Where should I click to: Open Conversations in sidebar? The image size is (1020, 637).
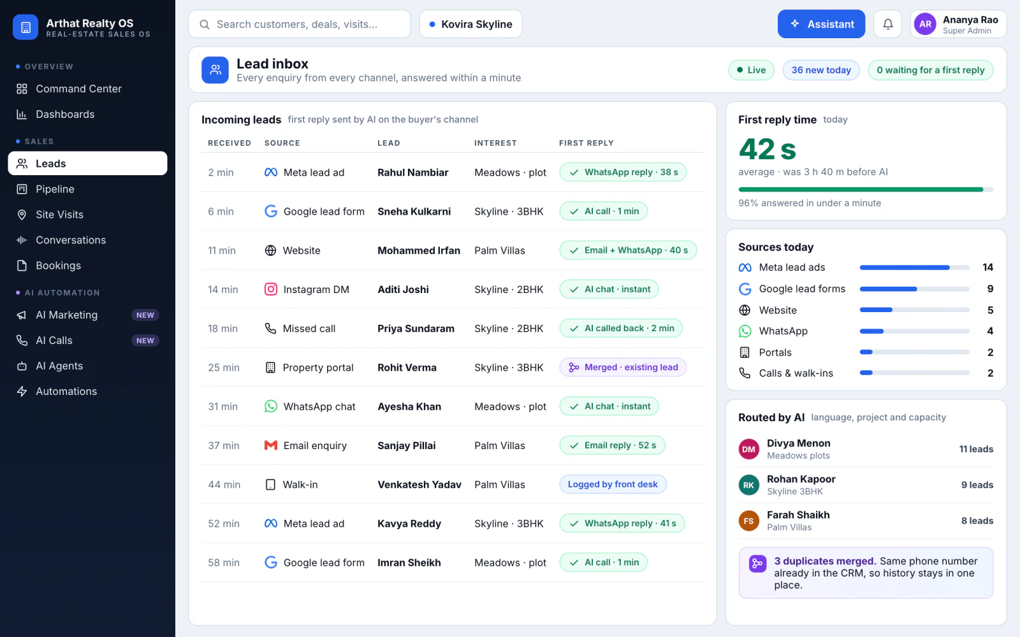[87, 240]
